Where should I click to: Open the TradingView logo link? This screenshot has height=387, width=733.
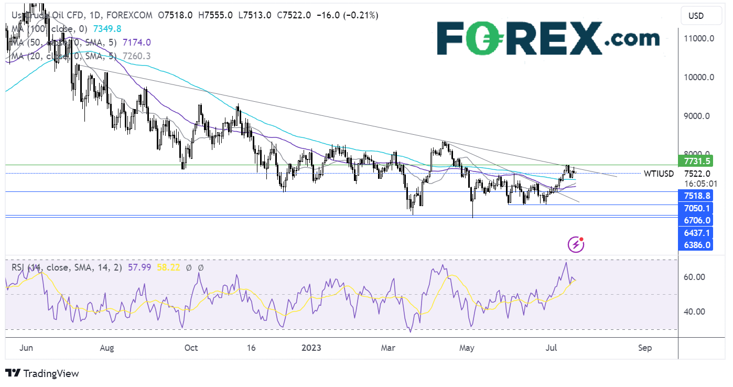click(42, 373)
